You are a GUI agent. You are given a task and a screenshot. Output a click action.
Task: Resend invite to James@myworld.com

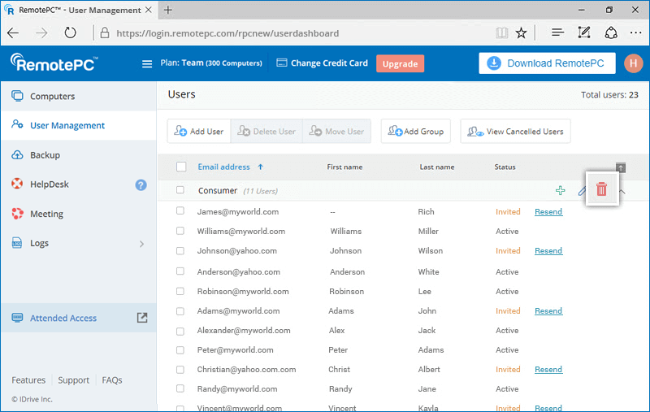(x=548, y=212)
